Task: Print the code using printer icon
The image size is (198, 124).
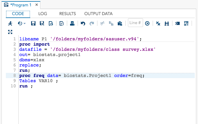Action: click(72, 24)
